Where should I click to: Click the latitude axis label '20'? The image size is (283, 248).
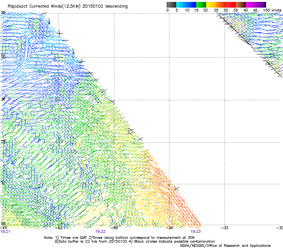(3, 224)
